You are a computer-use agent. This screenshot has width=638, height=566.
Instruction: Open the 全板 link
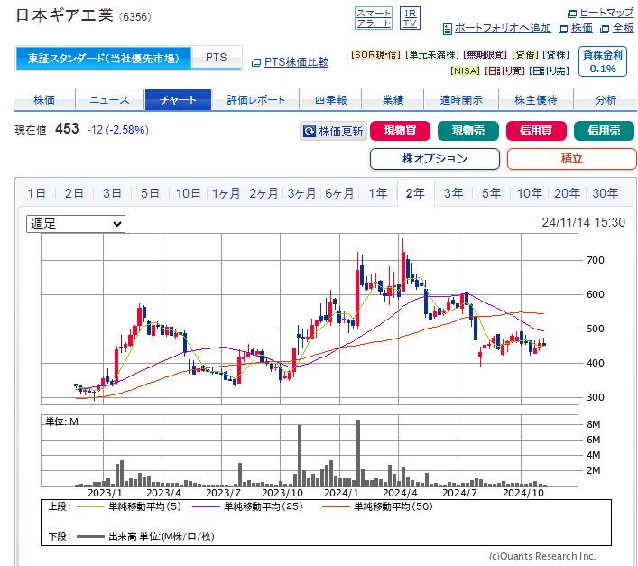[x=623, y=28]
